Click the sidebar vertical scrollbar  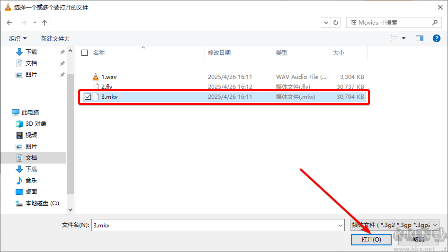71,132
